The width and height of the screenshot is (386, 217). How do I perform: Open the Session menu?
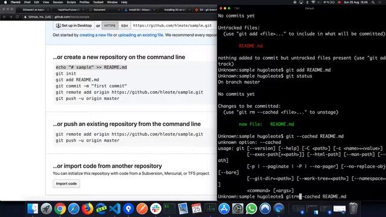(x=58, y=2)
